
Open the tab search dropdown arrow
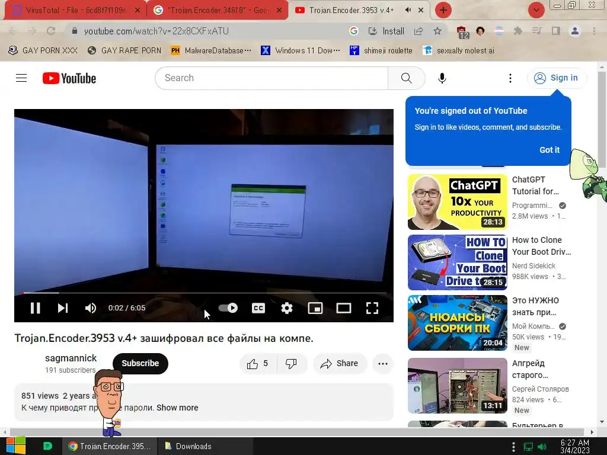point(536,10)
